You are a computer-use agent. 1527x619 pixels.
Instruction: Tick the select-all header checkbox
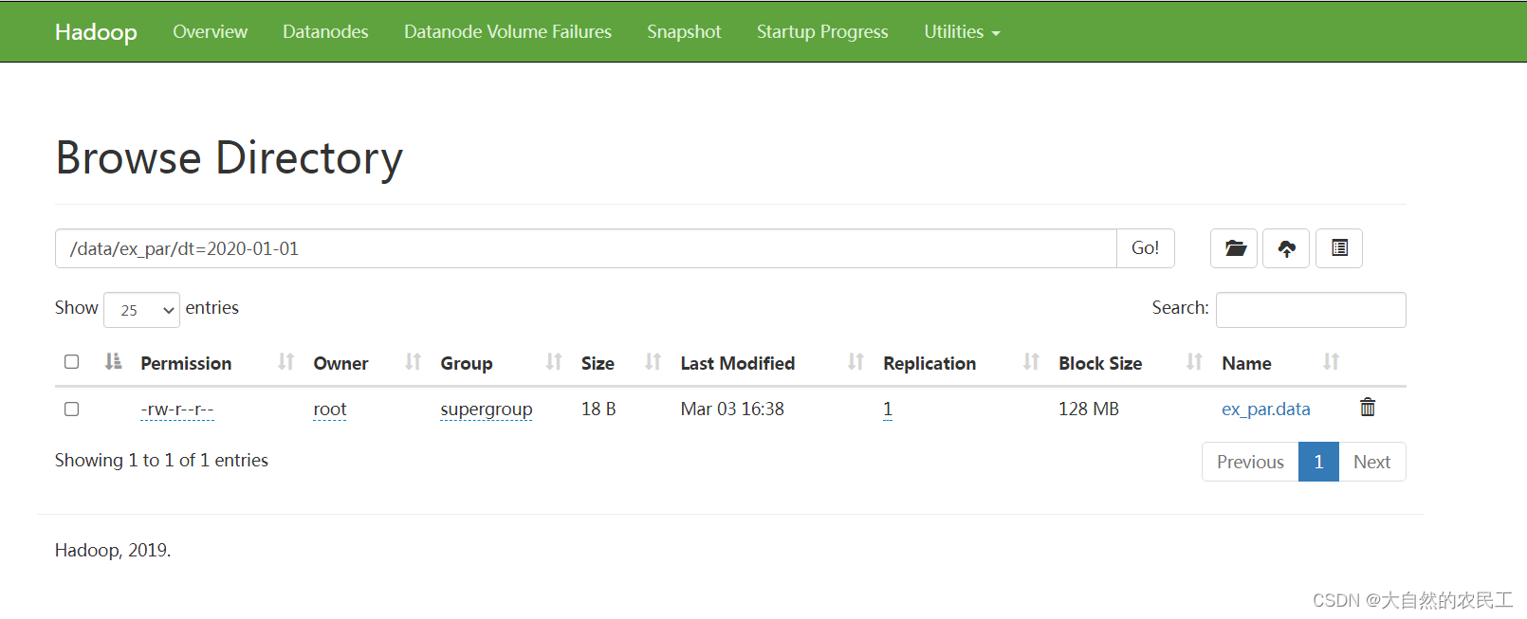pos(71,361)
